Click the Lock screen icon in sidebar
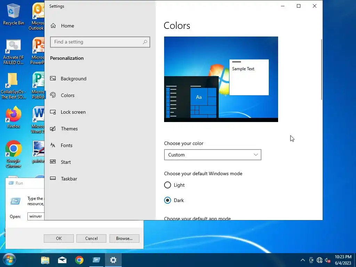This screenshot has height=267, width=356. coord(53,112)
